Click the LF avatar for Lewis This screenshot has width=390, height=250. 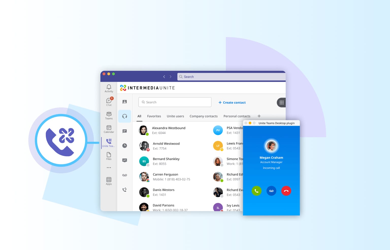218,146
